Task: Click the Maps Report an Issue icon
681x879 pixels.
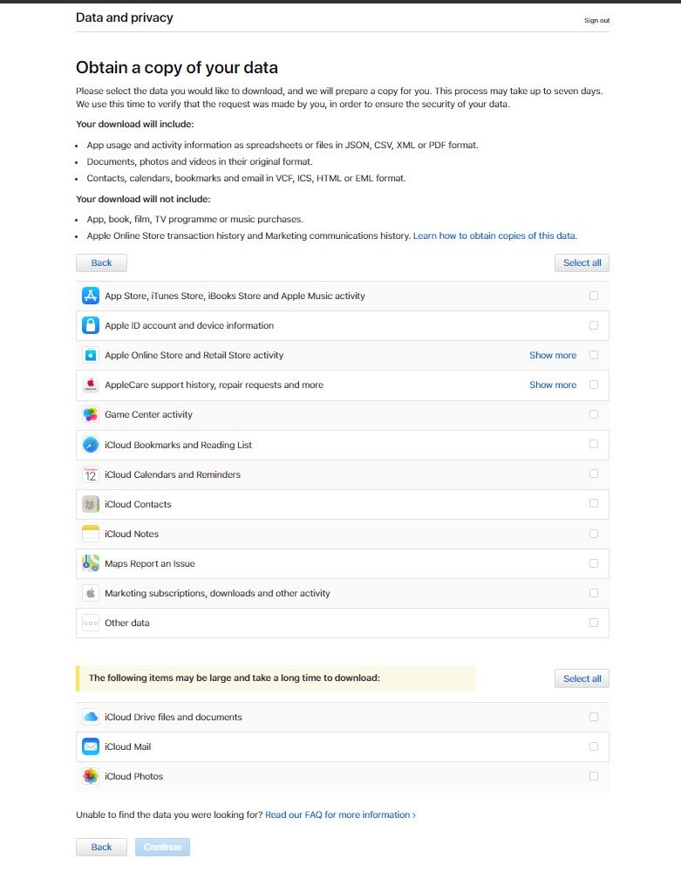Action: (x=91, y=563)
